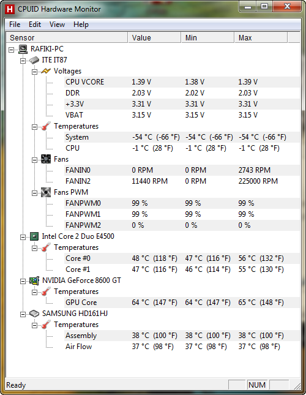Viewport: 306px width, 395px height.
Task: Click the Max column header
Action: coord(261,37)
